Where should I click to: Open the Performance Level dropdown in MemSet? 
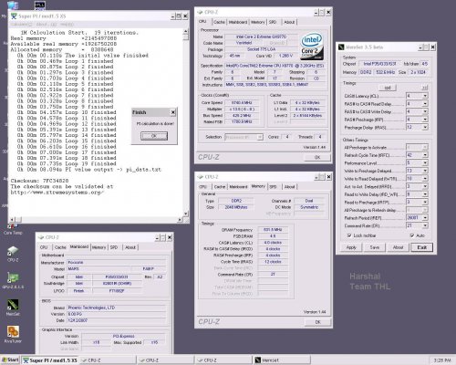coord(425,163)
